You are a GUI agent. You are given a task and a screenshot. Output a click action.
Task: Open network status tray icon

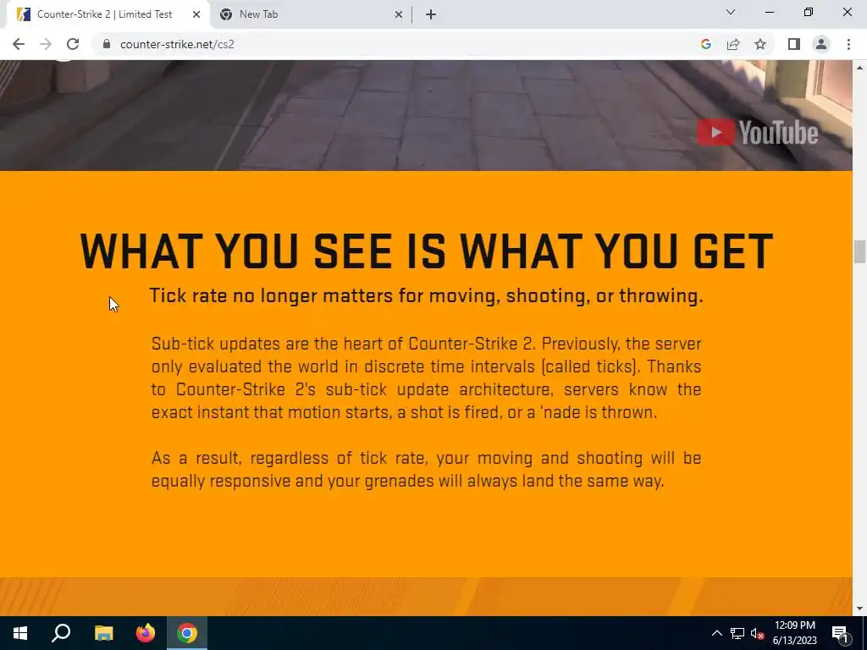pyautogui.click(x=737, y=633)
